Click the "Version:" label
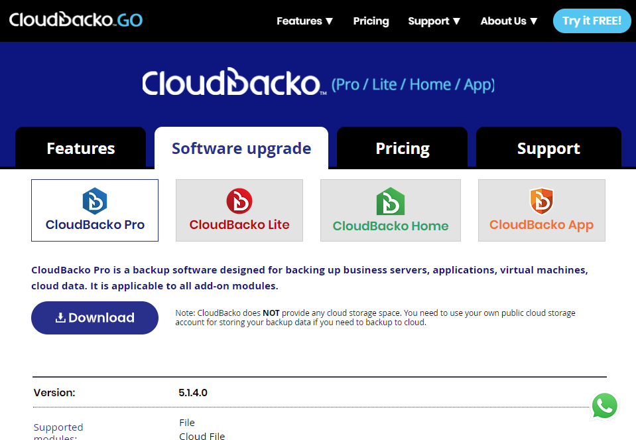The width and height of the screenshot is (636, 440). (x=54, y=392)
